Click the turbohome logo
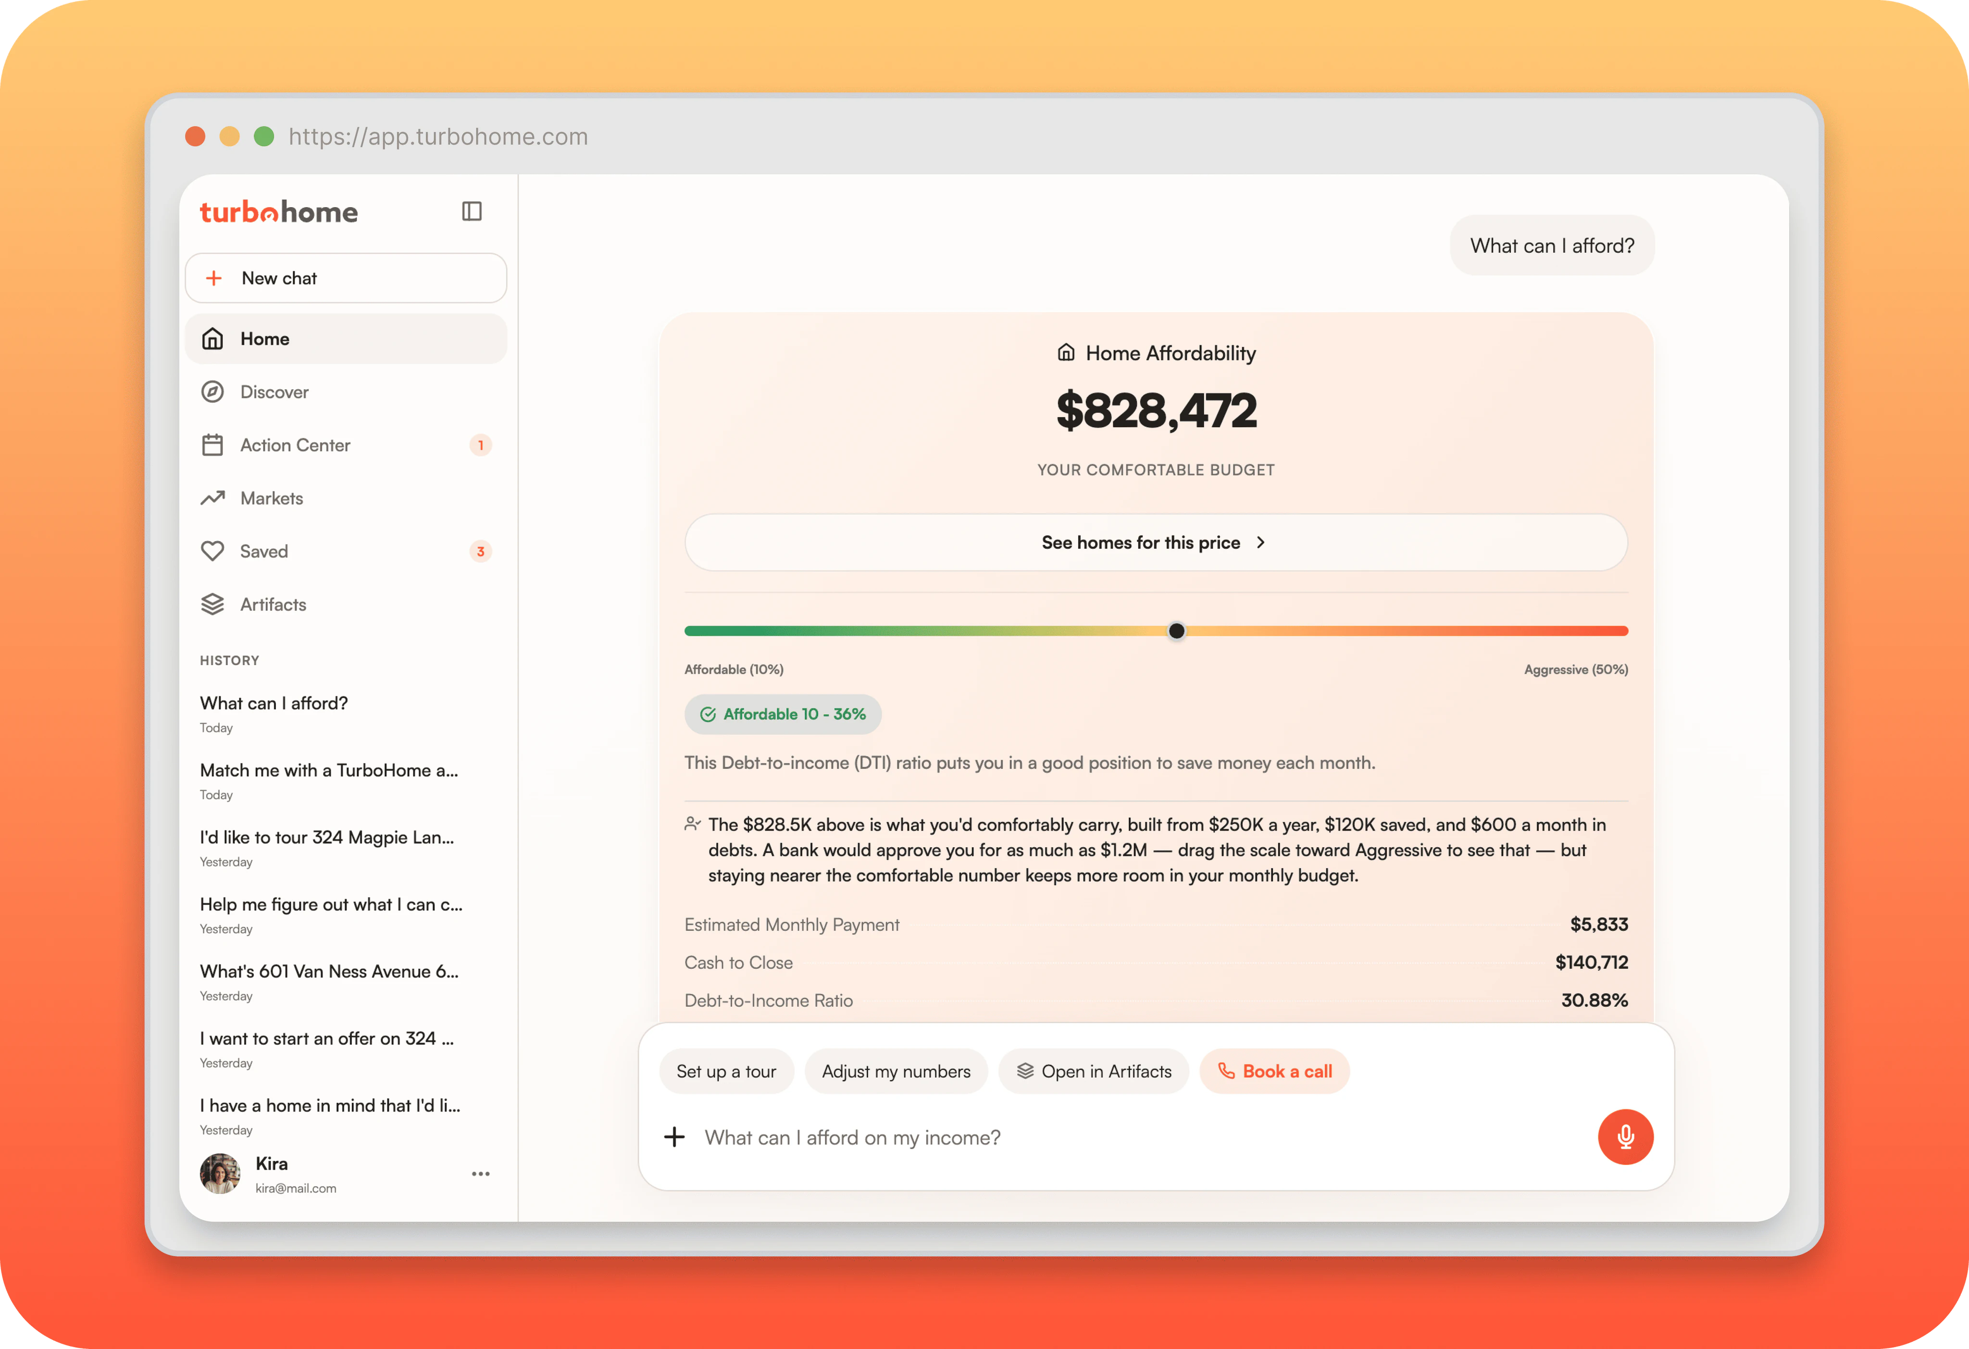The image size is (1969, 1349). 279,212
